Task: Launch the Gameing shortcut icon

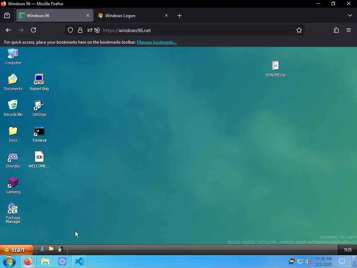Action: tap(13, 186)
